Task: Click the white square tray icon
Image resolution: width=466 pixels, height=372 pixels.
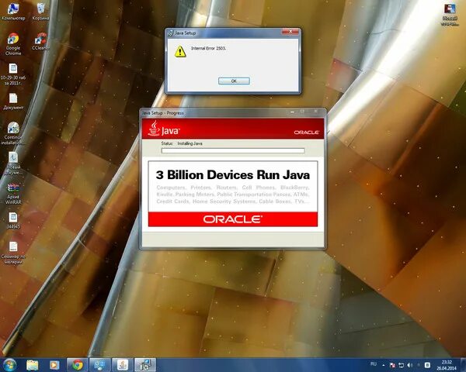Action: tap(427, 365)
